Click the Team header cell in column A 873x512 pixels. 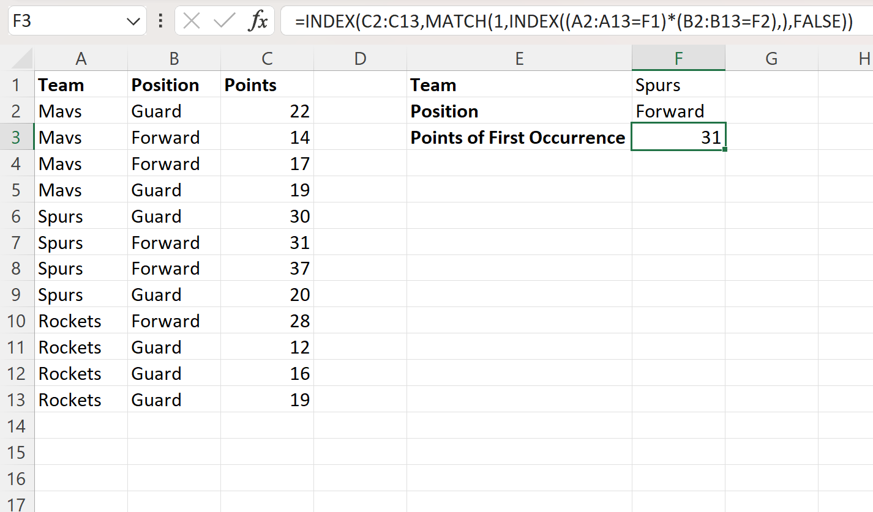click(81, 84)
